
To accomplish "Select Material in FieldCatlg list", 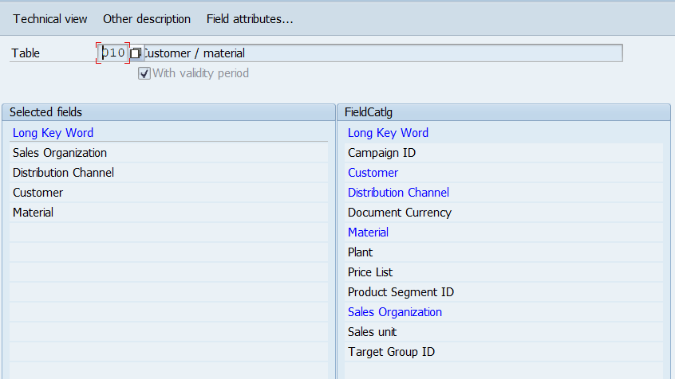I will point(503,232).
